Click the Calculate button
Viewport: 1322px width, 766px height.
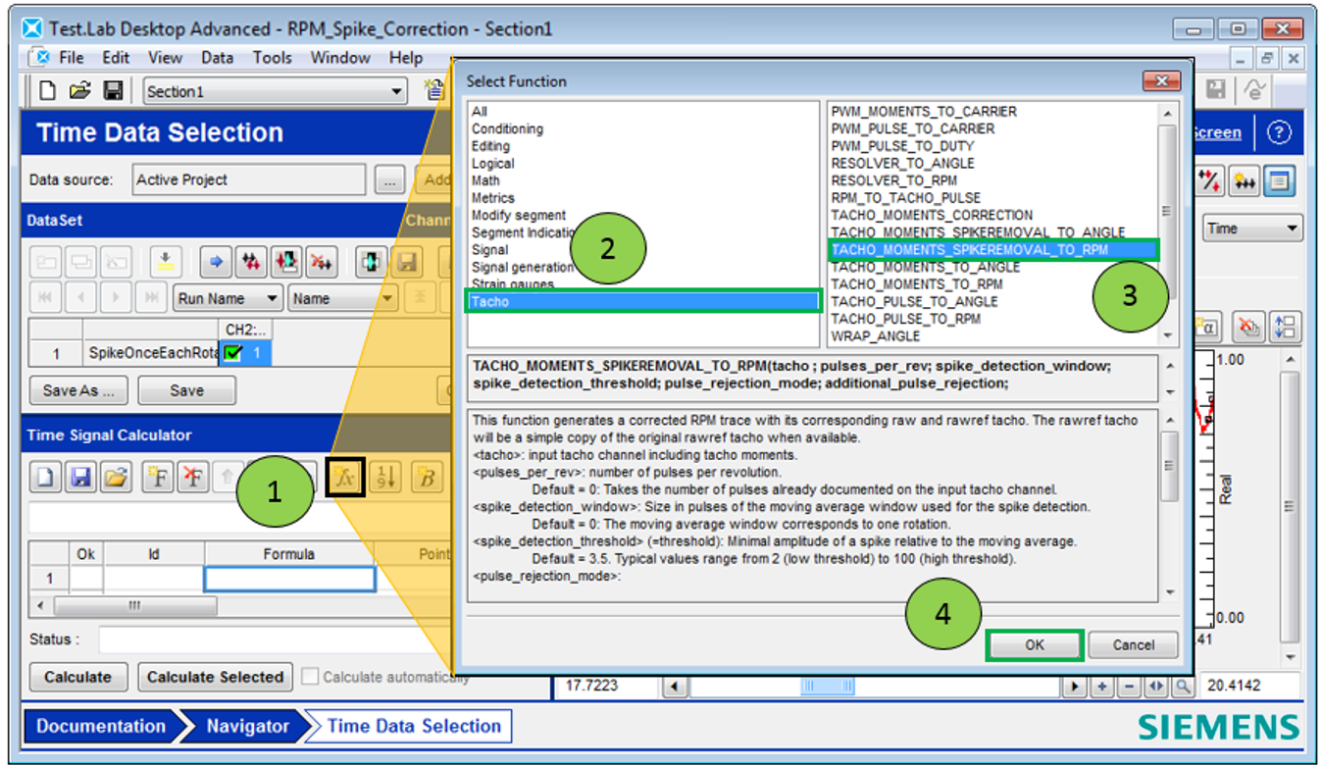(x=77, y=677)
